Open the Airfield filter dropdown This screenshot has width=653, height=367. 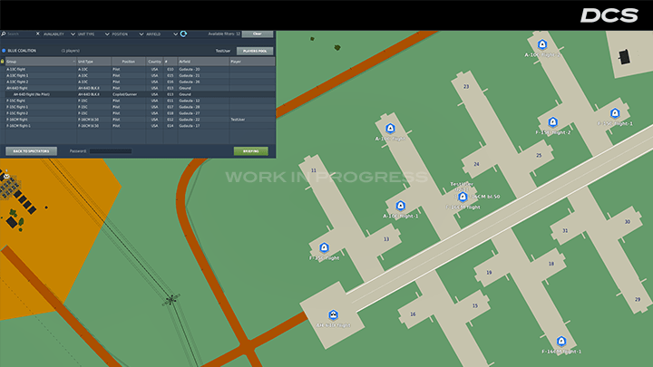[x=163, y=34]
